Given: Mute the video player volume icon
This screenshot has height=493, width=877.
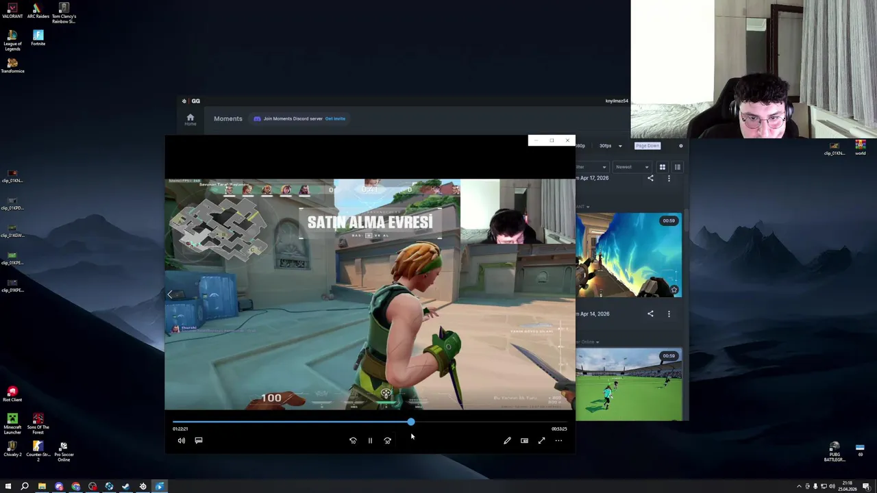Looking at the screenshot, I should [182, 440].
